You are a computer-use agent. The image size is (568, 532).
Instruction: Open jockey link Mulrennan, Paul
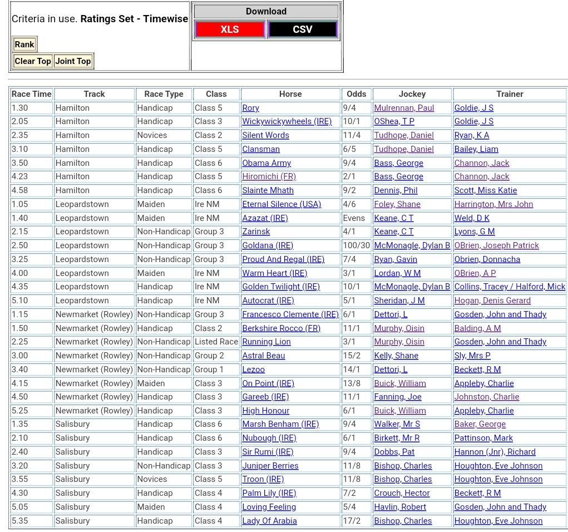coord(404,108)
